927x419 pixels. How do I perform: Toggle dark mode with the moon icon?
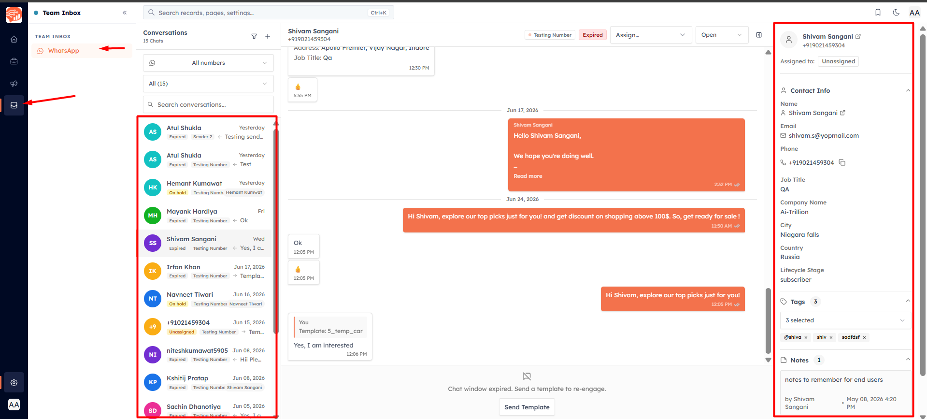896,13
